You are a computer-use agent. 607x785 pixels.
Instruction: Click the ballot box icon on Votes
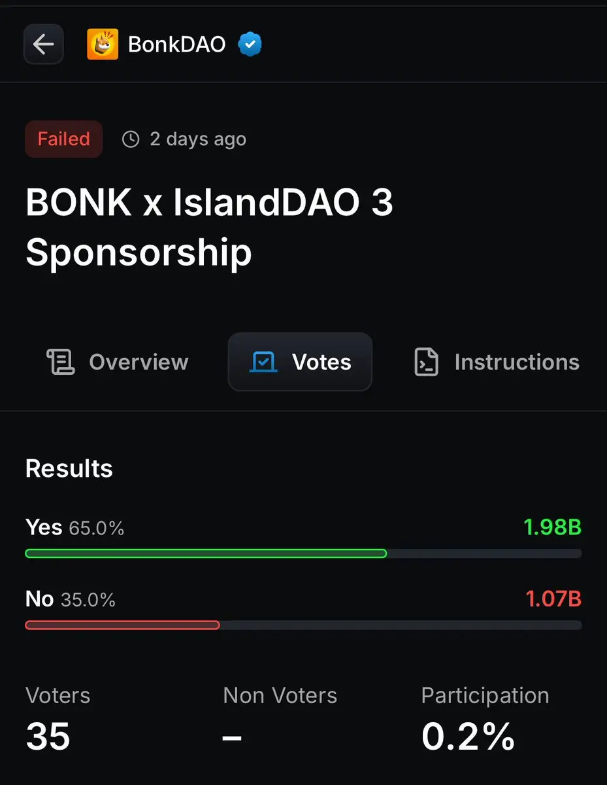coord(264,362)
